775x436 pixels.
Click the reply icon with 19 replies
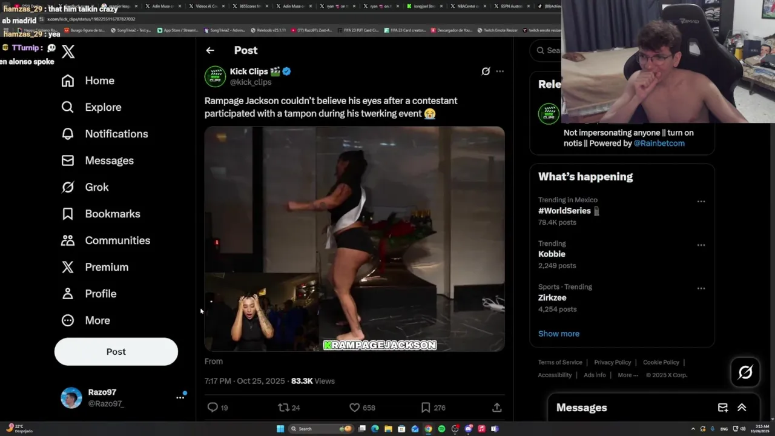[213, 408]
